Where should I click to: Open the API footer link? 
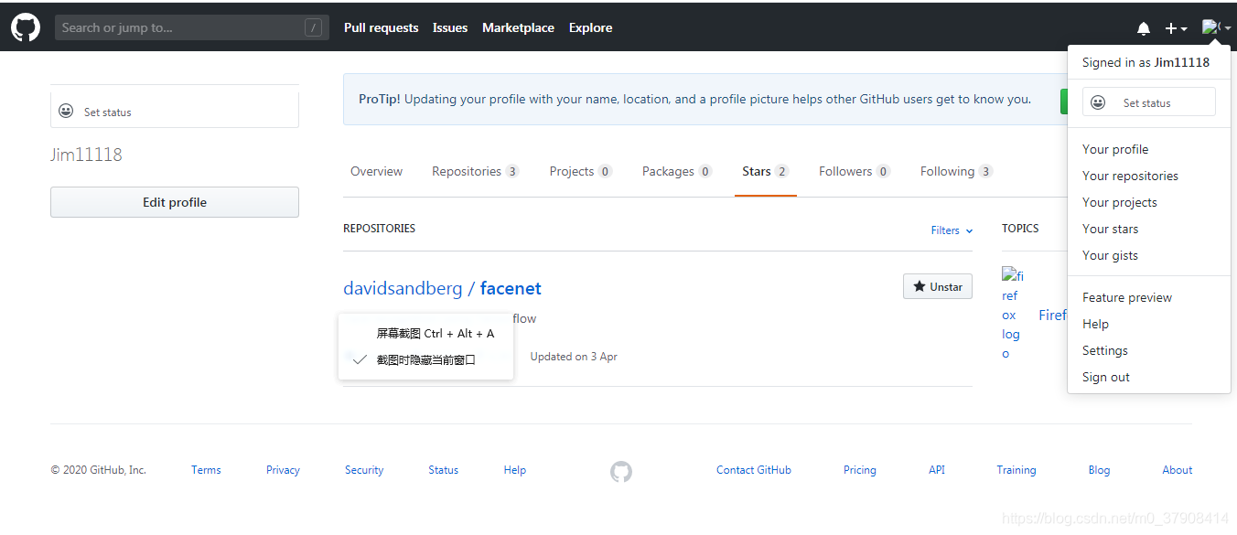tap(937, 470)
